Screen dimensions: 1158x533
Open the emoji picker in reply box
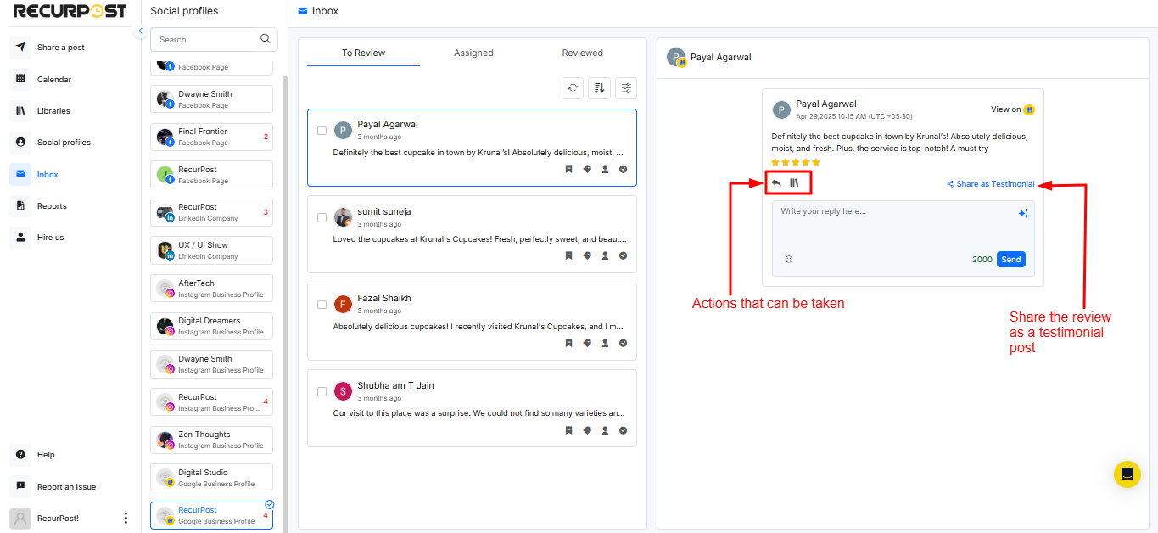coord(789,259)
